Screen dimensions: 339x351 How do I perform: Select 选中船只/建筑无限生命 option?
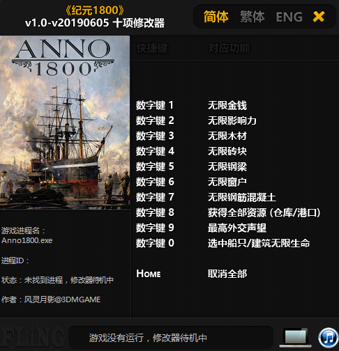coord(259,243)
